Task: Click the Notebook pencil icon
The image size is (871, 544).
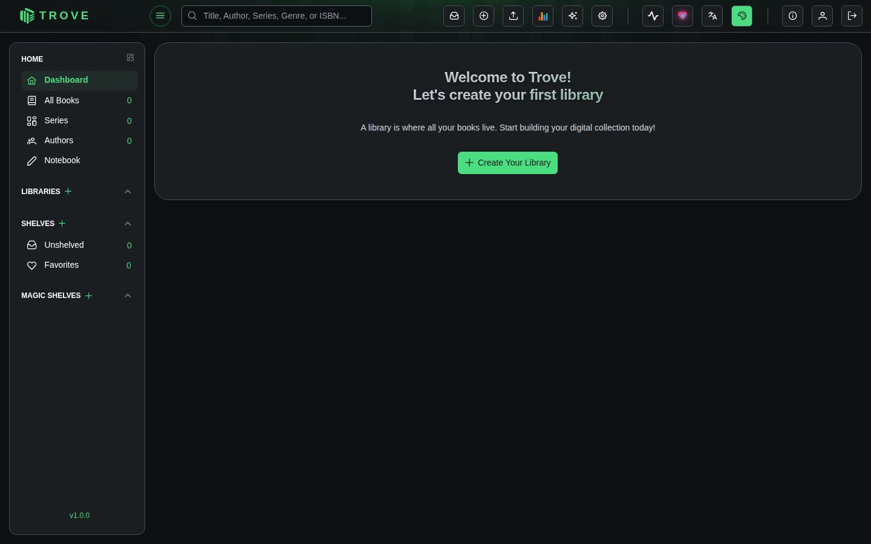Action: [32, 161]
